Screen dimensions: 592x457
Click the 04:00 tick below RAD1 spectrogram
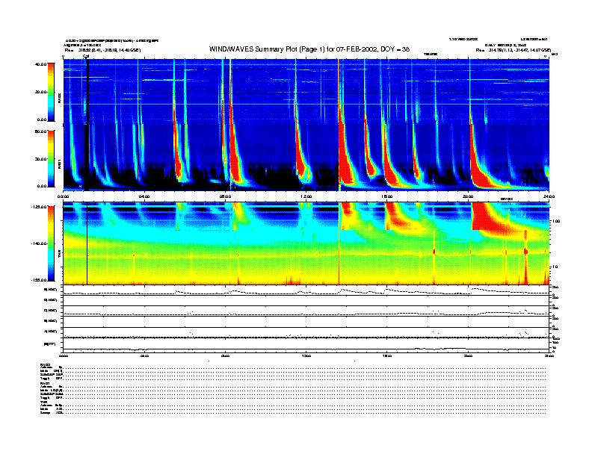[x=144, y=196]
